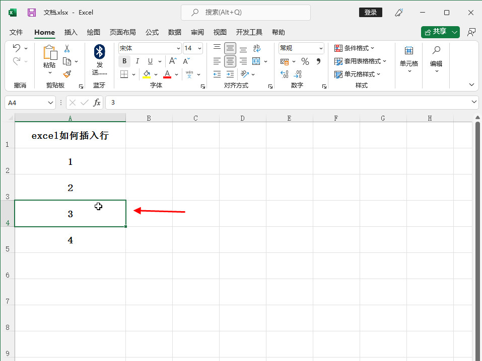
Task: Open the Name Box A4 dropdown arrow
Action: 50,103
